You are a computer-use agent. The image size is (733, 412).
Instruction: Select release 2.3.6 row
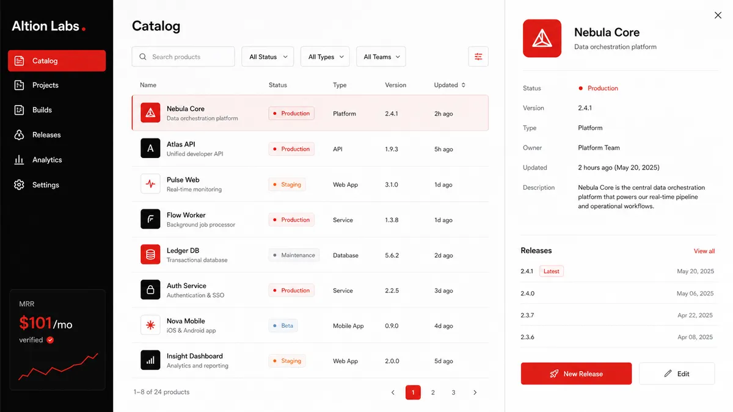618,337
